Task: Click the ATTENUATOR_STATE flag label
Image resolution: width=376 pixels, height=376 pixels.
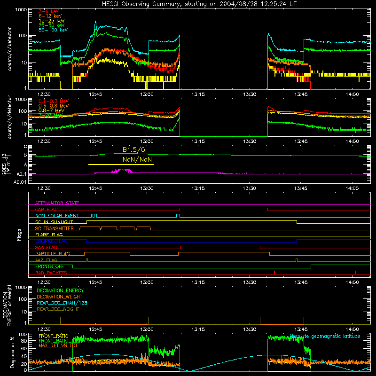Action: click(57, 203)
